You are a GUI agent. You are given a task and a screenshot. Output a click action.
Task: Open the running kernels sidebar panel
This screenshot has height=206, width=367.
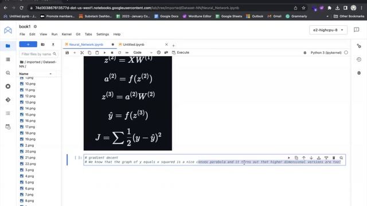click(7, 60)
